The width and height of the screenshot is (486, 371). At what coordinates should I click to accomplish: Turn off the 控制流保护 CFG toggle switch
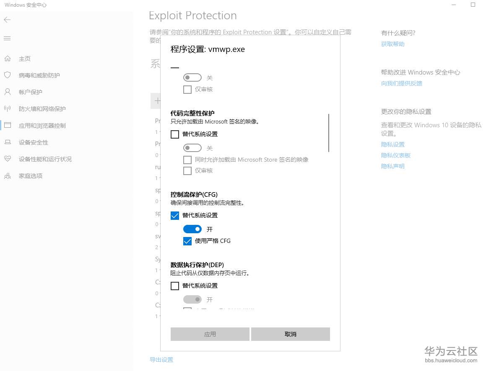pos(192,229)
